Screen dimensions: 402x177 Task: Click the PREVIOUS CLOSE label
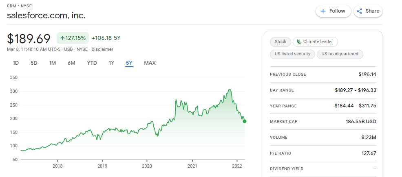pos(288,74)
